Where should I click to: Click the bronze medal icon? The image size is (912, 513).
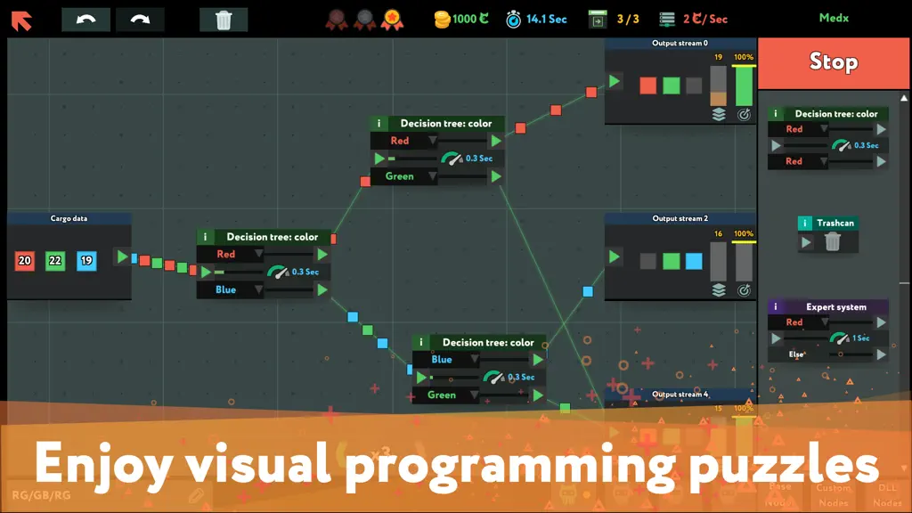click(x=336, y=20)
